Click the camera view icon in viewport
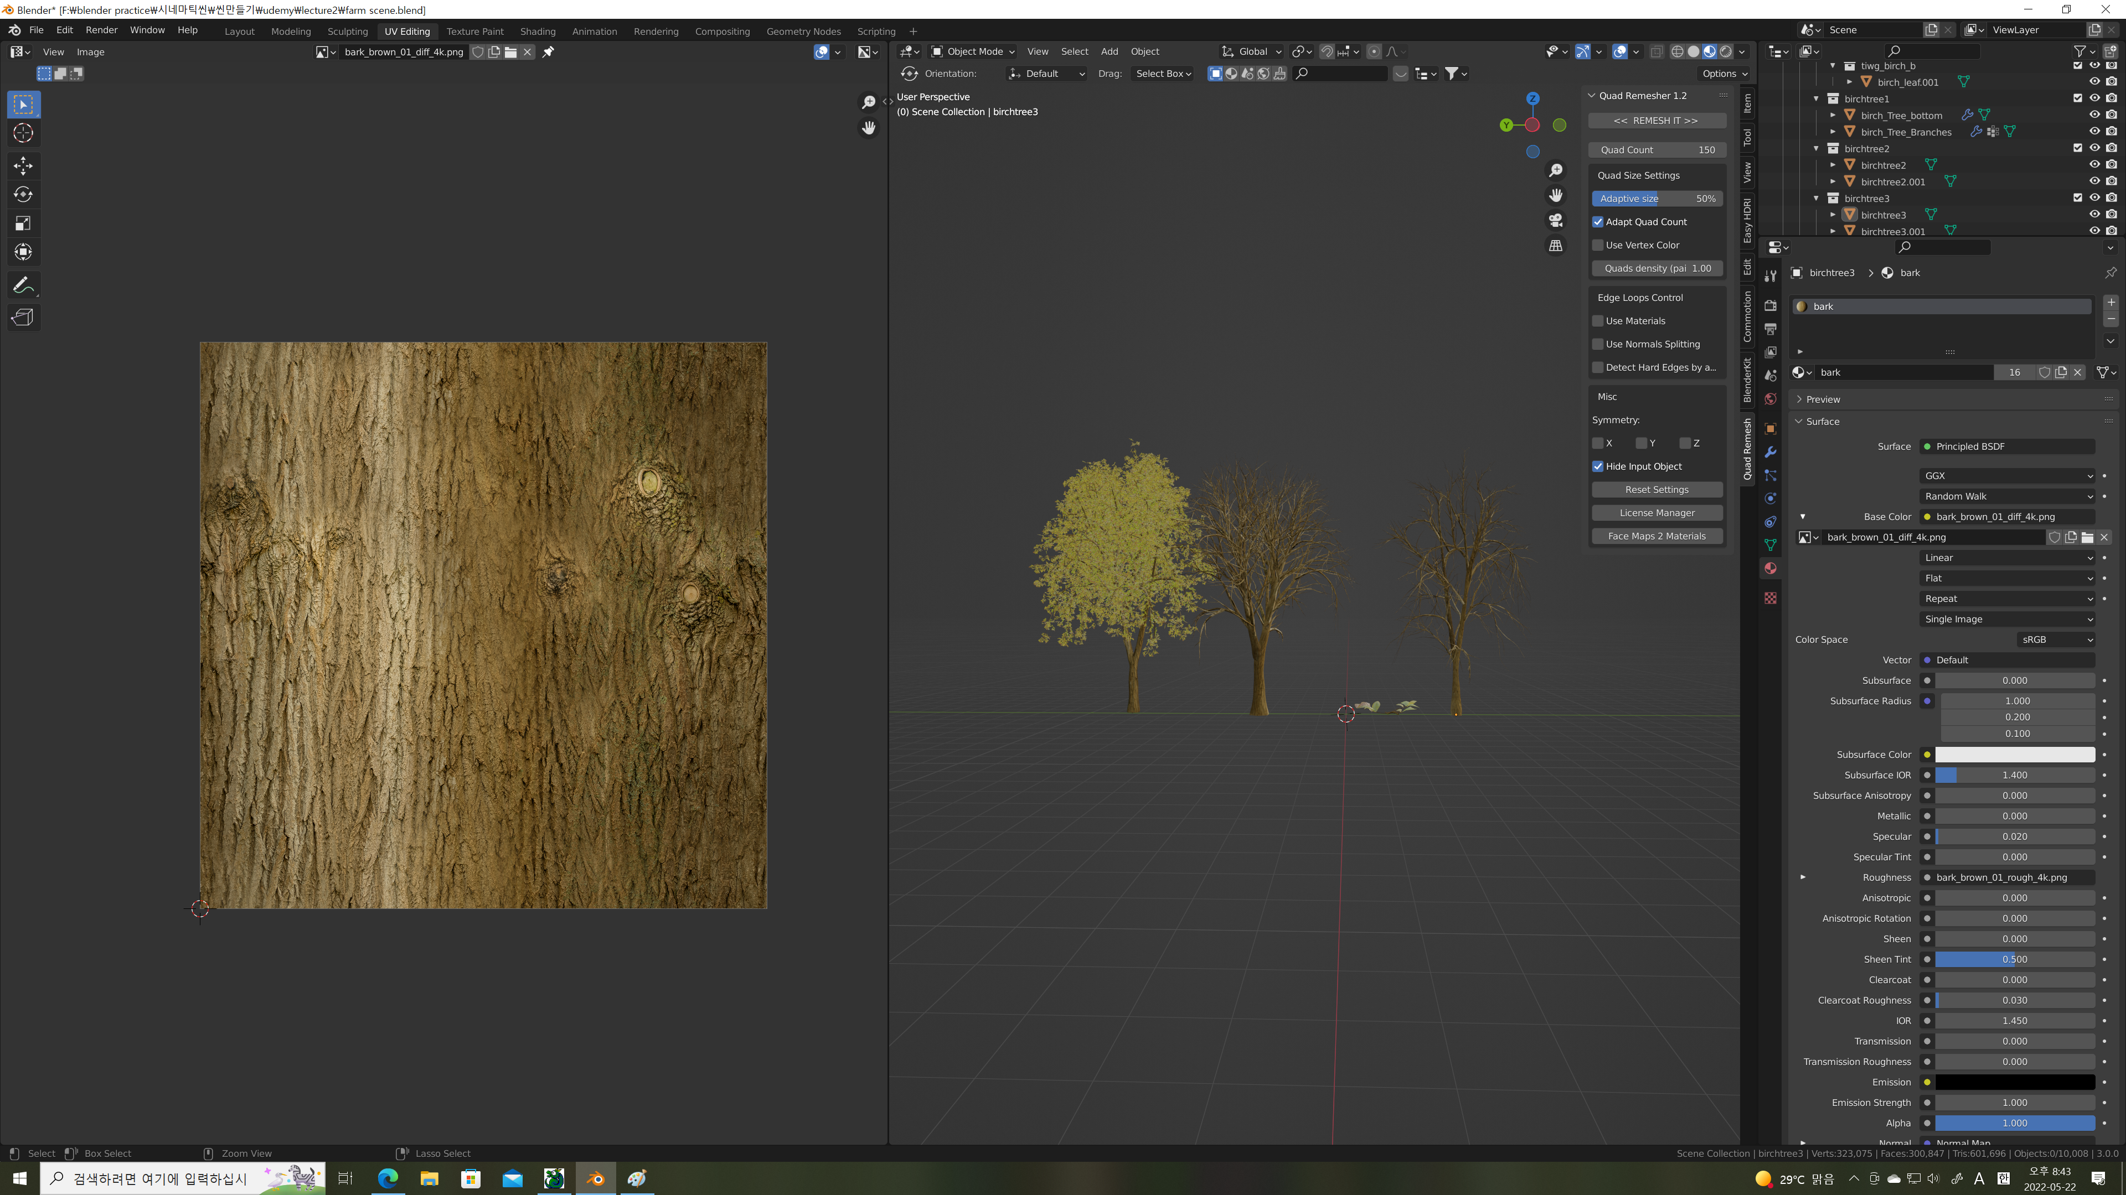The width and height of the screenshot is (2126, 1195). [x=1556, y=220]
